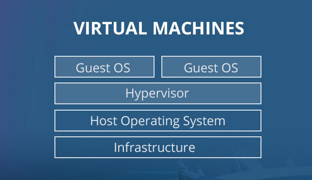Click the Infrastructure layer box
The width and height of the screenshot is (312, 180).
pos(158,147)
